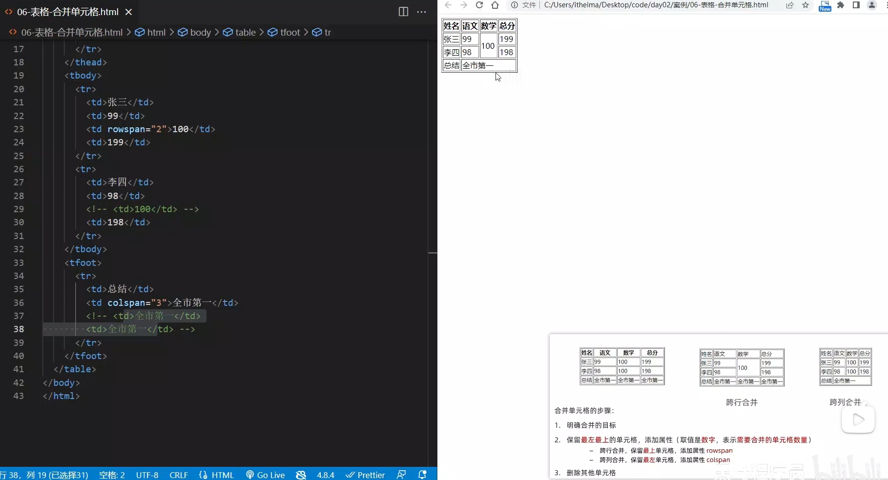Image resolution: width=888 pixels, height=480 pixels.
Task: Open the browser profile avatar
Action: (872, 5)
